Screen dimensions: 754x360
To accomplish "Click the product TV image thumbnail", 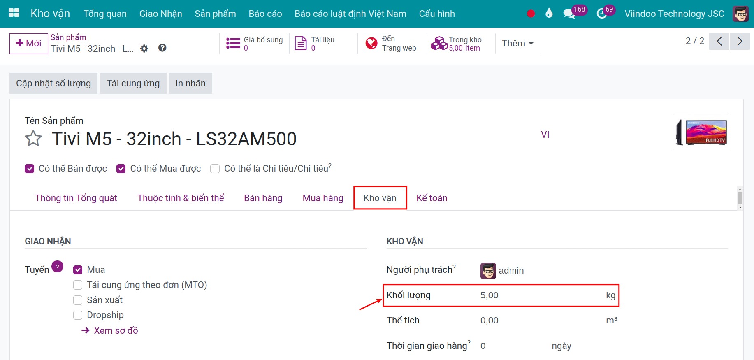I will [x=701, y=132].
